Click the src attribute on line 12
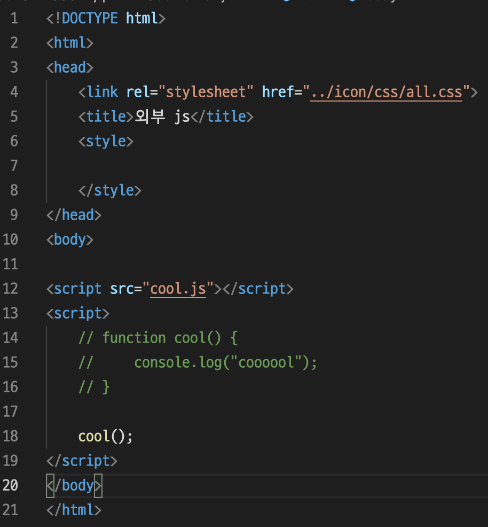The width and height of the screenshot is (488, 527). (122, 289)
